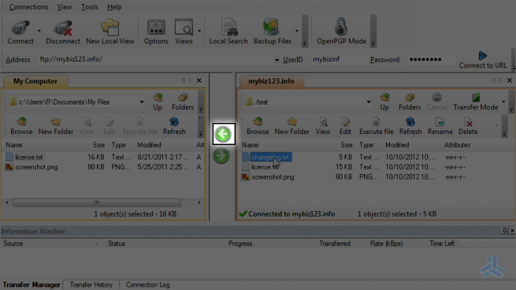Image resolution: width=516 pixels, height=290 pixels.
Task: Rename selected remote file
Action: click(440, 126)
